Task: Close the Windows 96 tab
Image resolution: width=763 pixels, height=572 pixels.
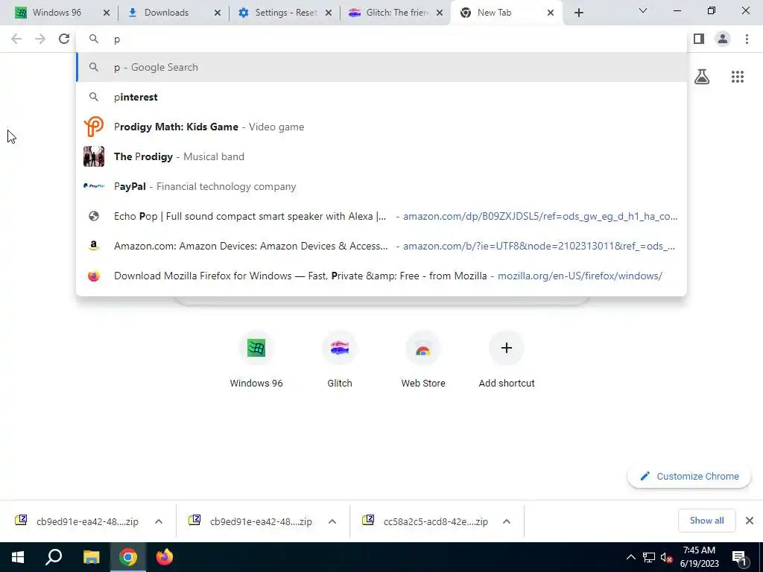Action: click(107, 13)
